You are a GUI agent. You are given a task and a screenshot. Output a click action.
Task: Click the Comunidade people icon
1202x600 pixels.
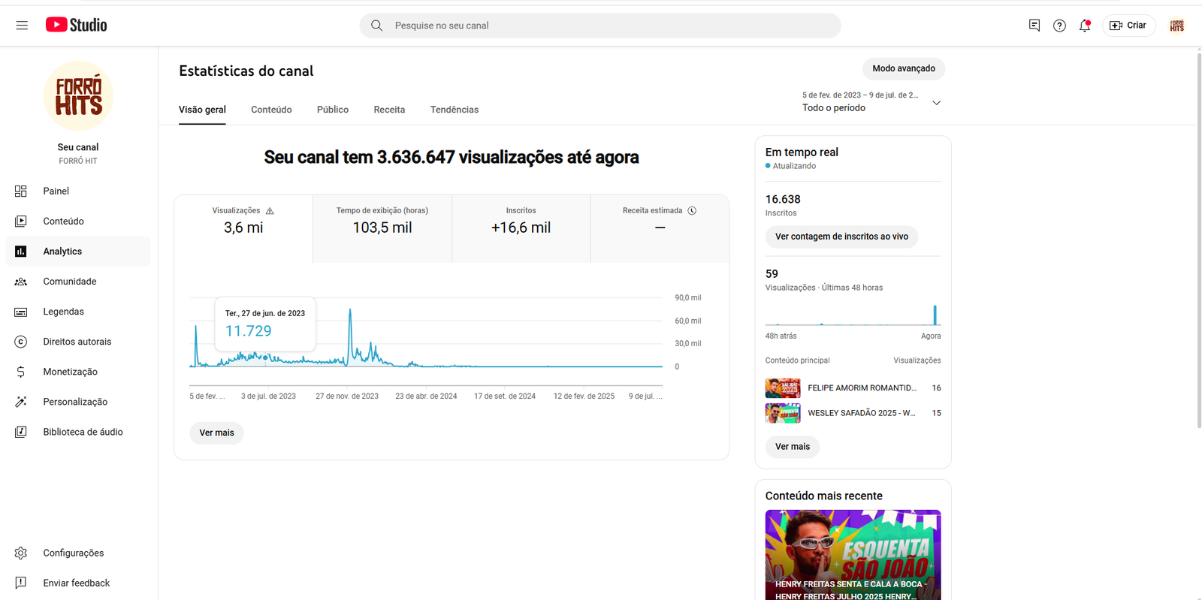pyautogui.click(x=21, y=282)
